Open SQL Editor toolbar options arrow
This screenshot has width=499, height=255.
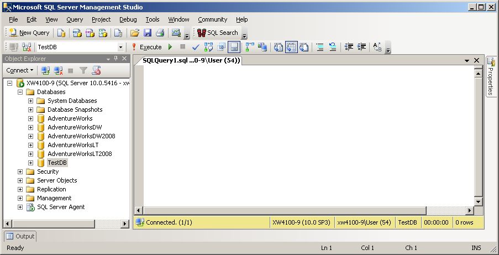point(388,50)
